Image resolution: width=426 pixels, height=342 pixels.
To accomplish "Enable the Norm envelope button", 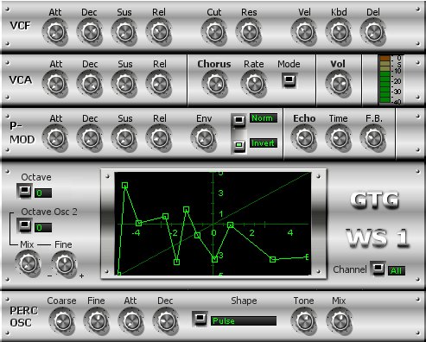I will tap(238, 120).
